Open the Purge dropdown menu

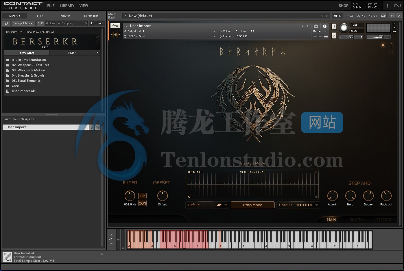click(320, 31)
